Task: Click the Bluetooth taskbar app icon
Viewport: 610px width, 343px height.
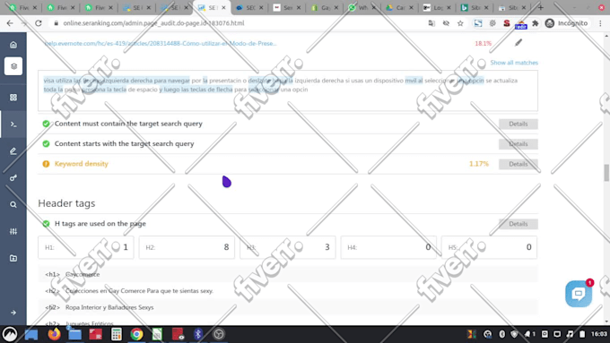Action: (x=198, y=334)
